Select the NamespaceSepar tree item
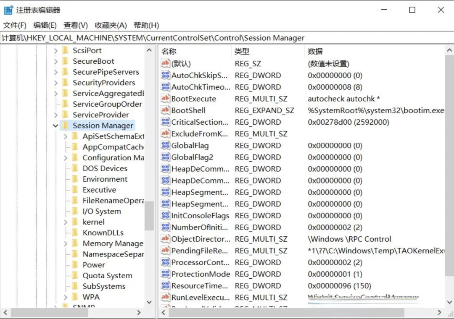 pos(113,254)
